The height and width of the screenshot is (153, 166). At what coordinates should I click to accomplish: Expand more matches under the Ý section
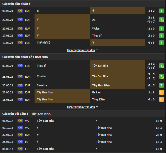(82, 50)
